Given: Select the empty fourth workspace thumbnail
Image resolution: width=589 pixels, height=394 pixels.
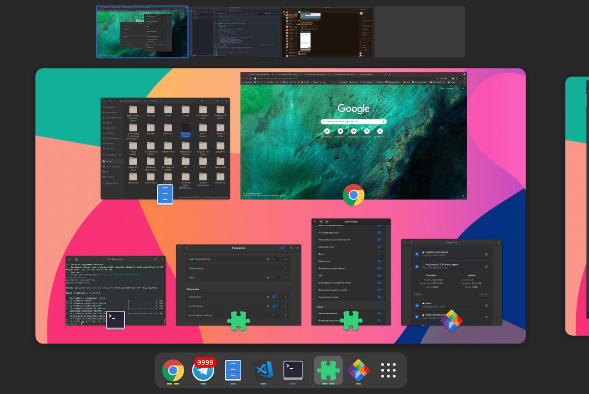Looking at the screenshot, I should [420, 32].
